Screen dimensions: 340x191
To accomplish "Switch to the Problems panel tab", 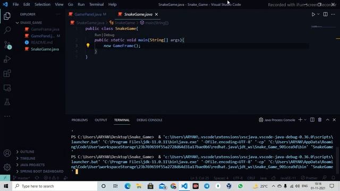I will coord(80,120).
